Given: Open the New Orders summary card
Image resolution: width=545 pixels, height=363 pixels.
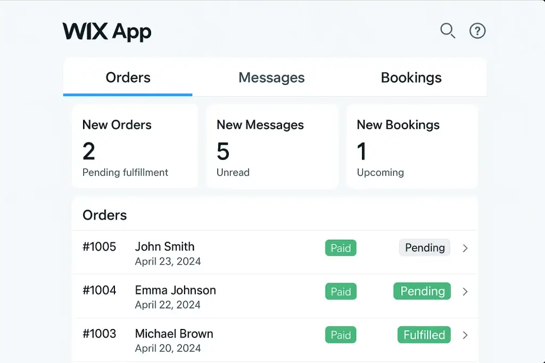Looking at the screenshot, I should 135,147.
